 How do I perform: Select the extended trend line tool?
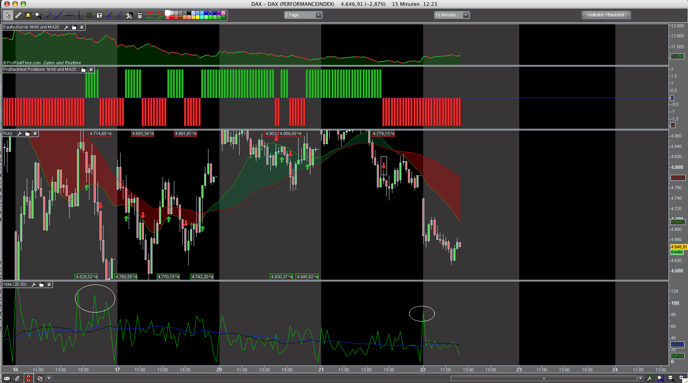pos(59,16)
